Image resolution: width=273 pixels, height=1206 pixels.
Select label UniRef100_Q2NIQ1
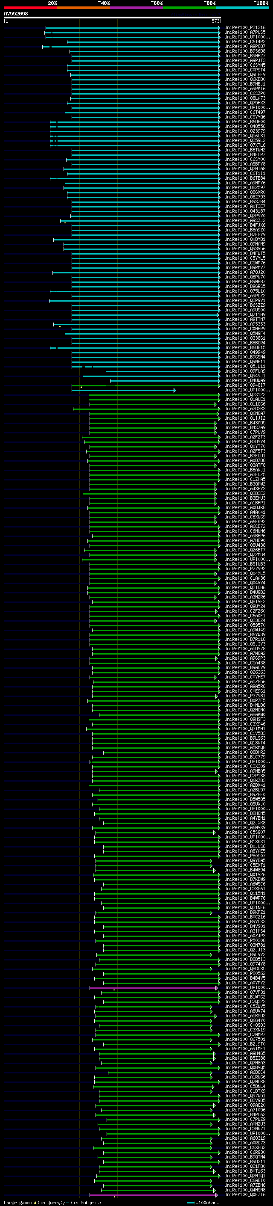(244, 1176)
